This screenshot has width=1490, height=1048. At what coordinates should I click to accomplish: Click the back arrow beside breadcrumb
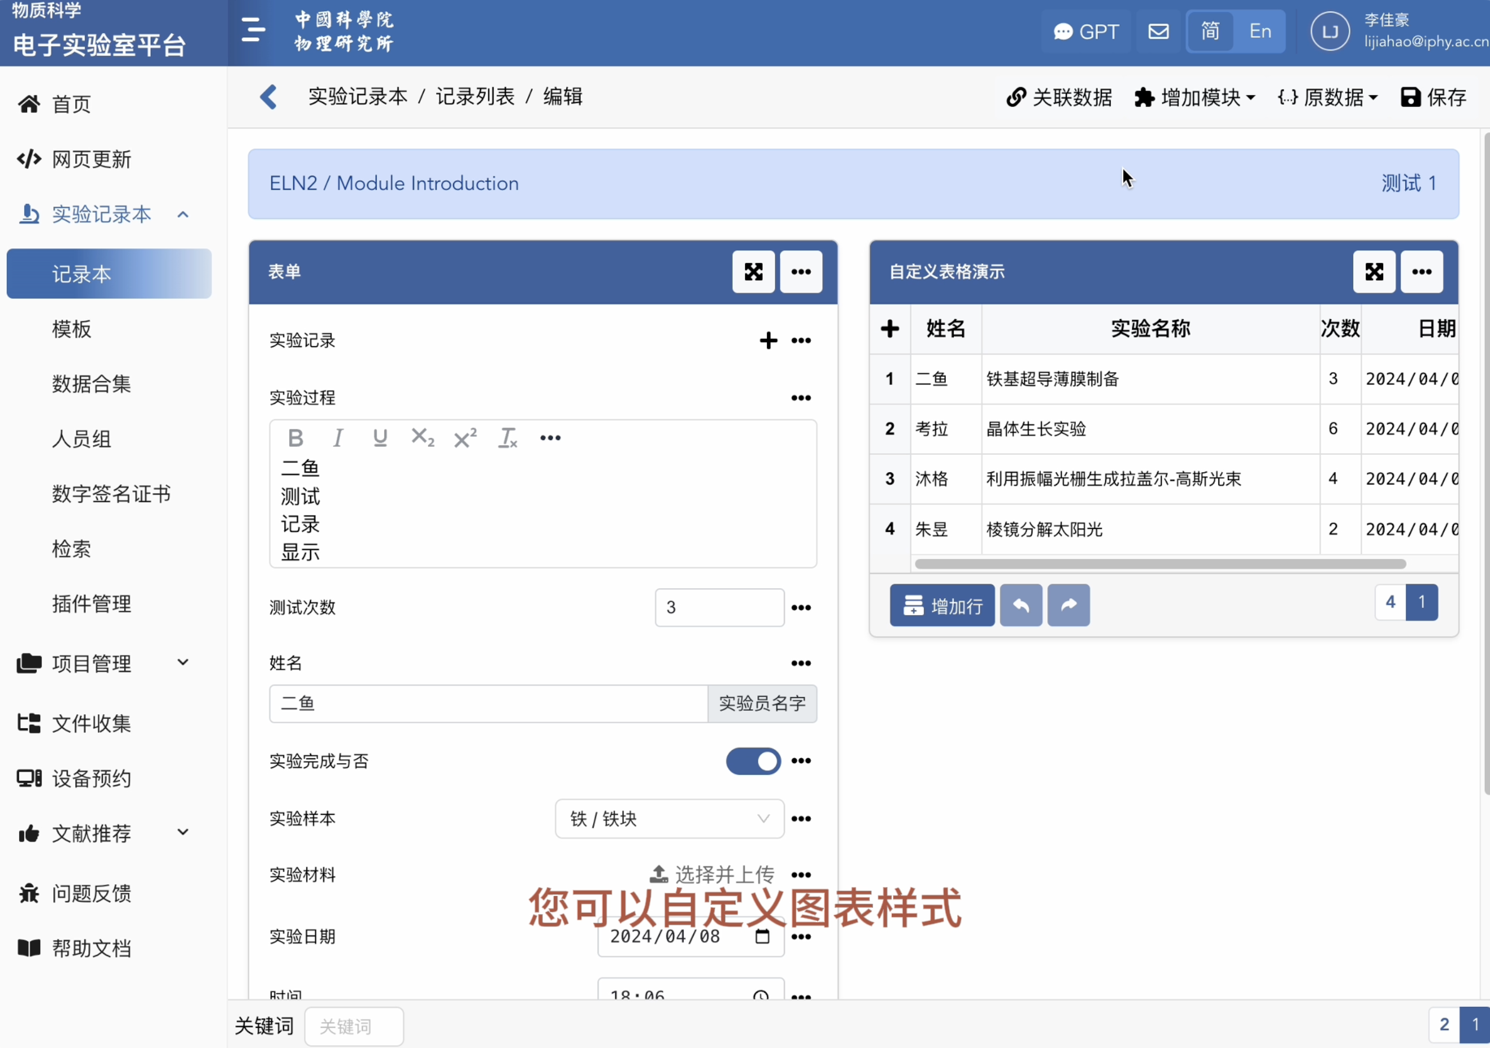pyautogui.click(x=268, y=97)
